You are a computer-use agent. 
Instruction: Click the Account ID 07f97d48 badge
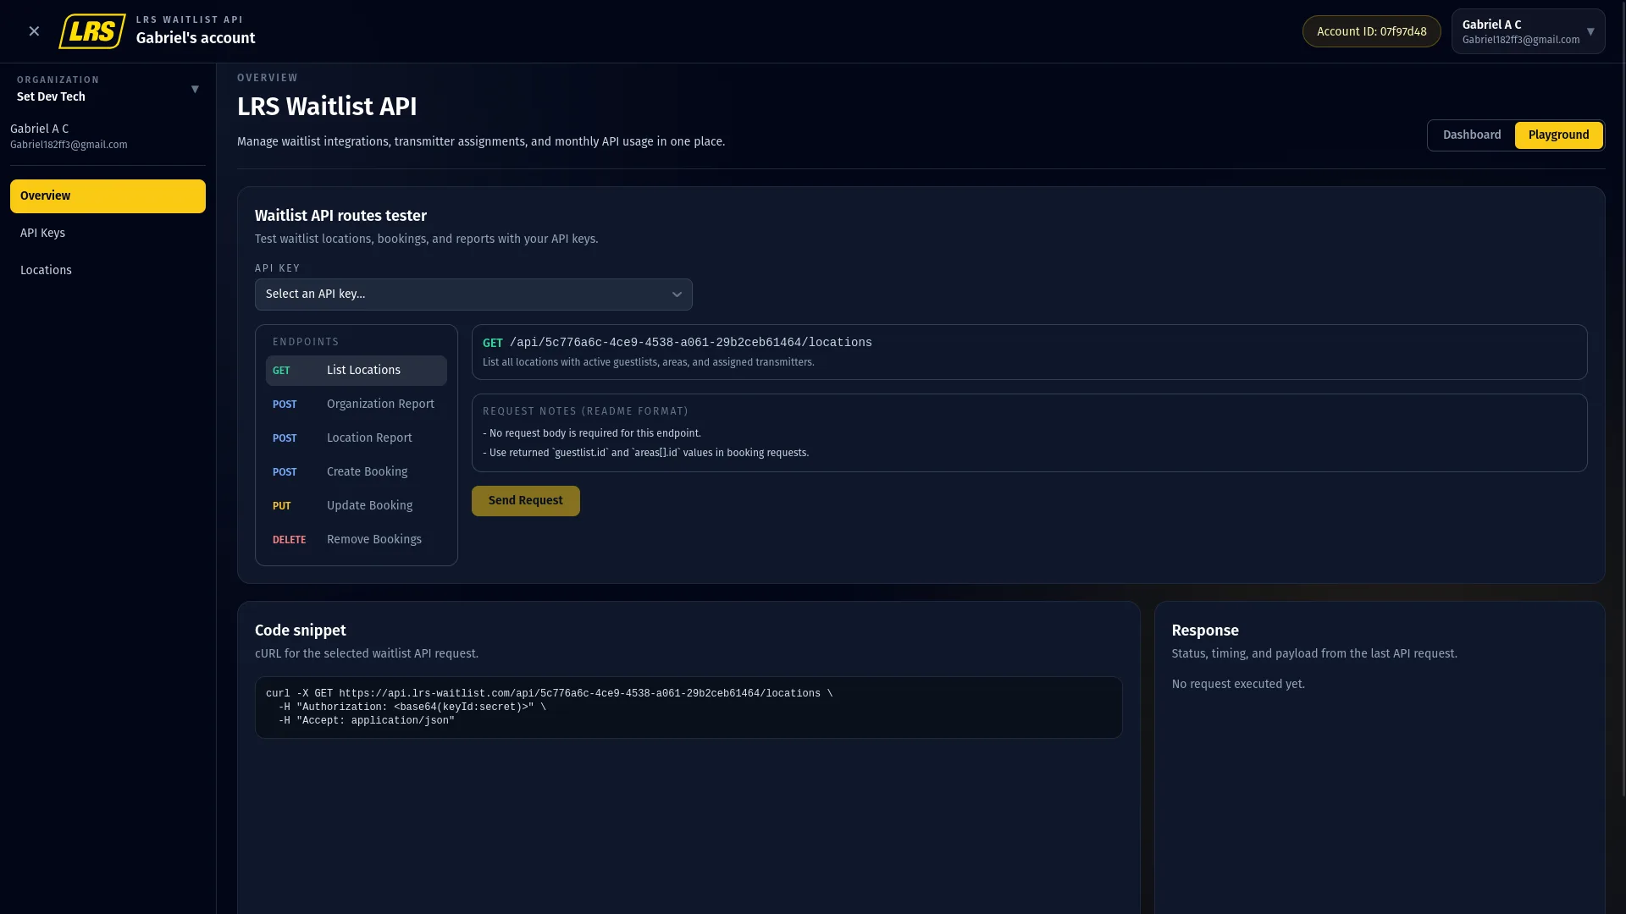pos(1371,31)
